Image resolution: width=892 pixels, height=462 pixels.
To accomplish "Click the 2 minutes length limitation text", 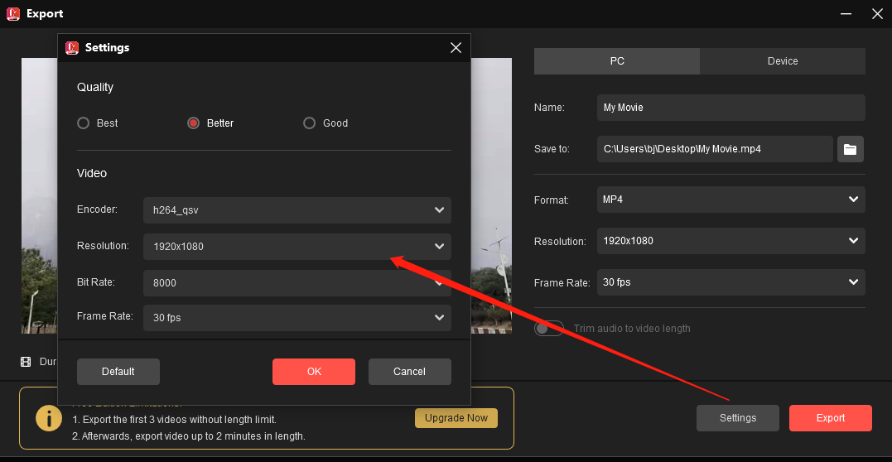I will (x=189, y=437).
